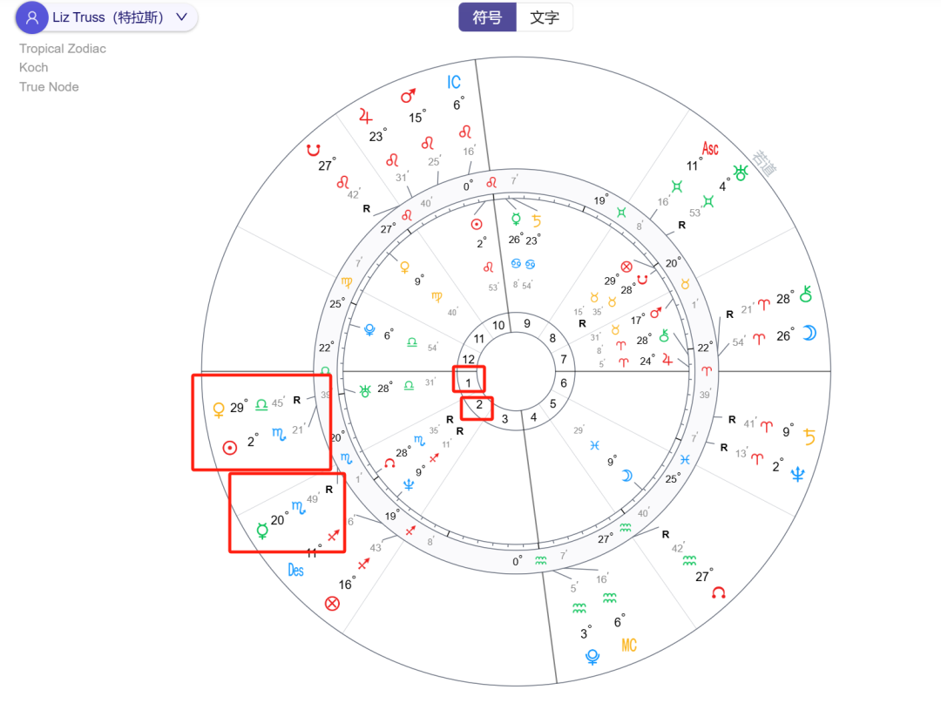Select house number 9 in center ring

click(527, 323)
